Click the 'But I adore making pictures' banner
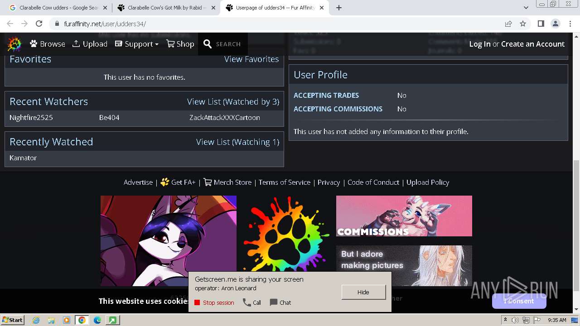Viewport: 580px width, 326px height. pos(404,266)
